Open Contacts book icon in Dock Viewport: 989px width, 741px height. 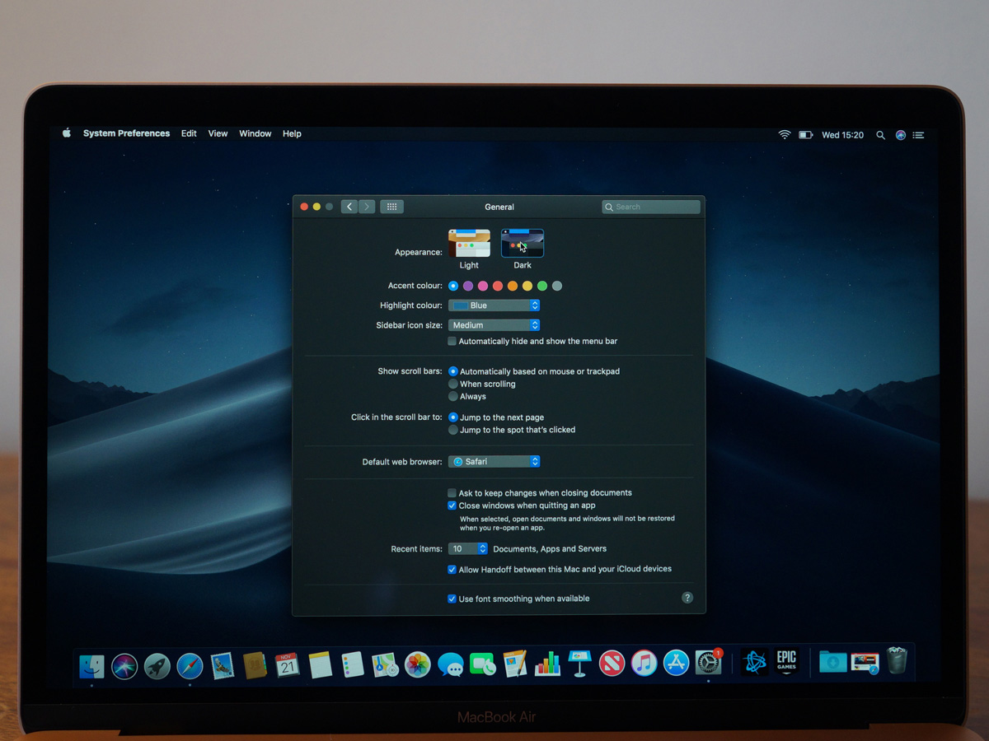[255, 665]
